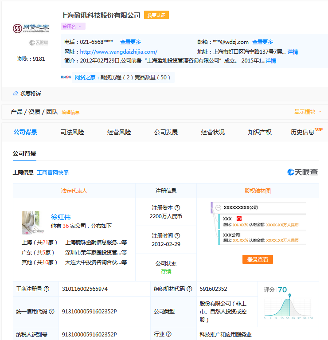This screenshot has height=340, width=328.
Task: Click the help icon beside 组织机构代码
Action: pyautogui.click(x=189, y=289)
